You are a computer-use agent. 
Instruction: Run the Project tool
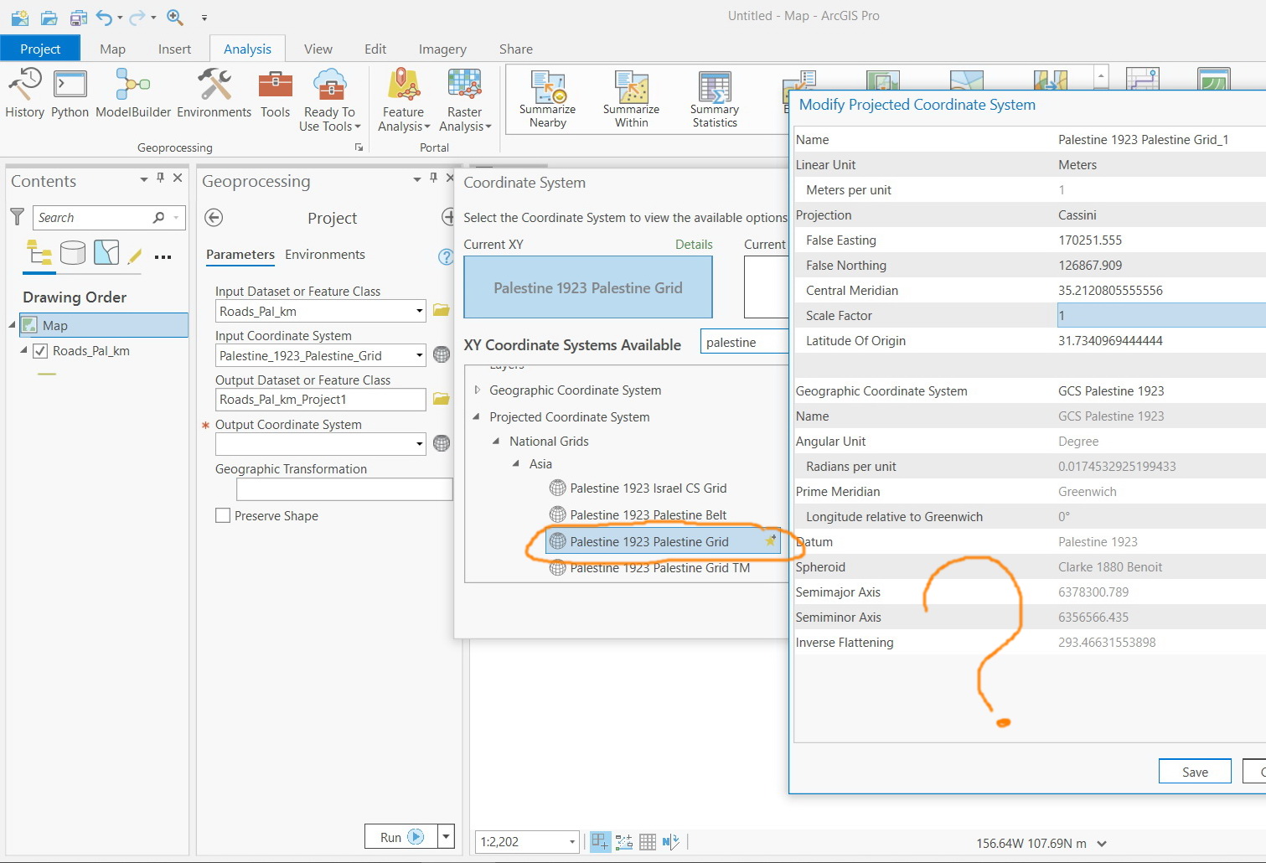[x=401, y=836]
